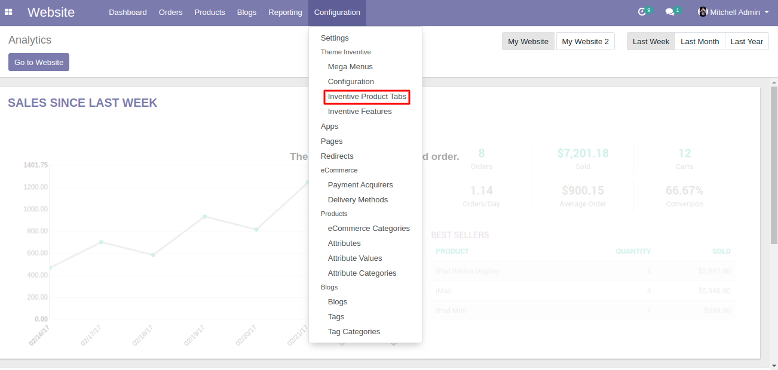Click the page vertical scrollbar

click(x=774, y=165)
